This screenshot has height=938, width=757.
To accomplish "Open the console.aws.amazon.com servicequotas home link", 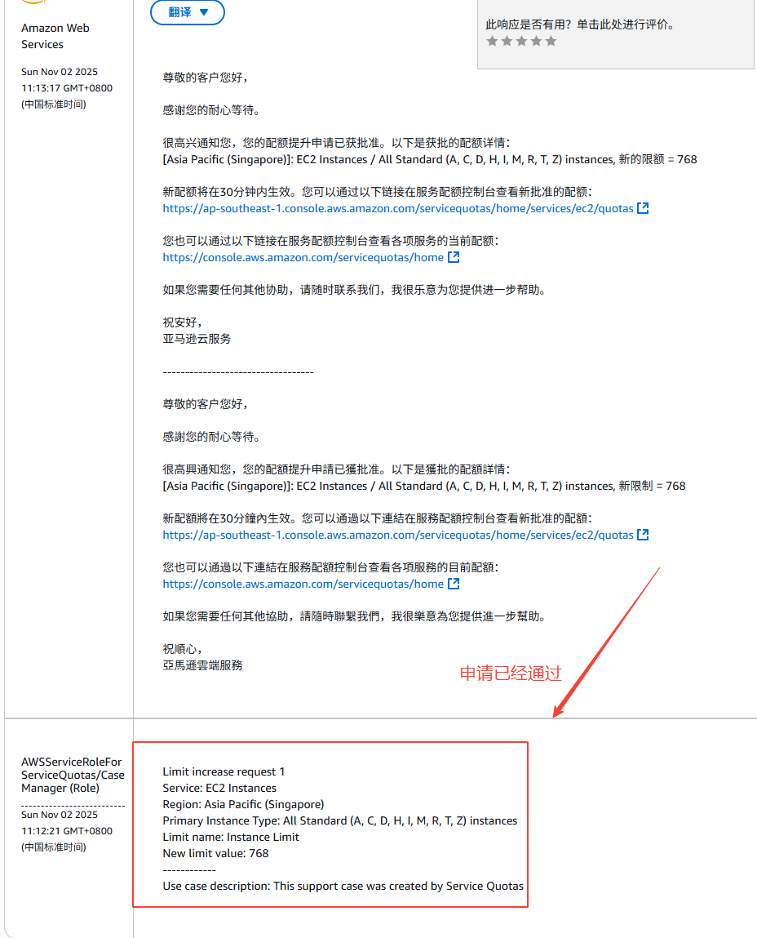I will [x=306, y=256].
